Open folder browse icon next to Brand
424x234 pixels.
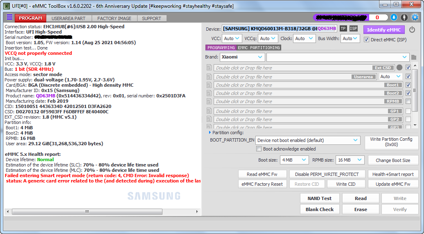(x=414, y=57)
